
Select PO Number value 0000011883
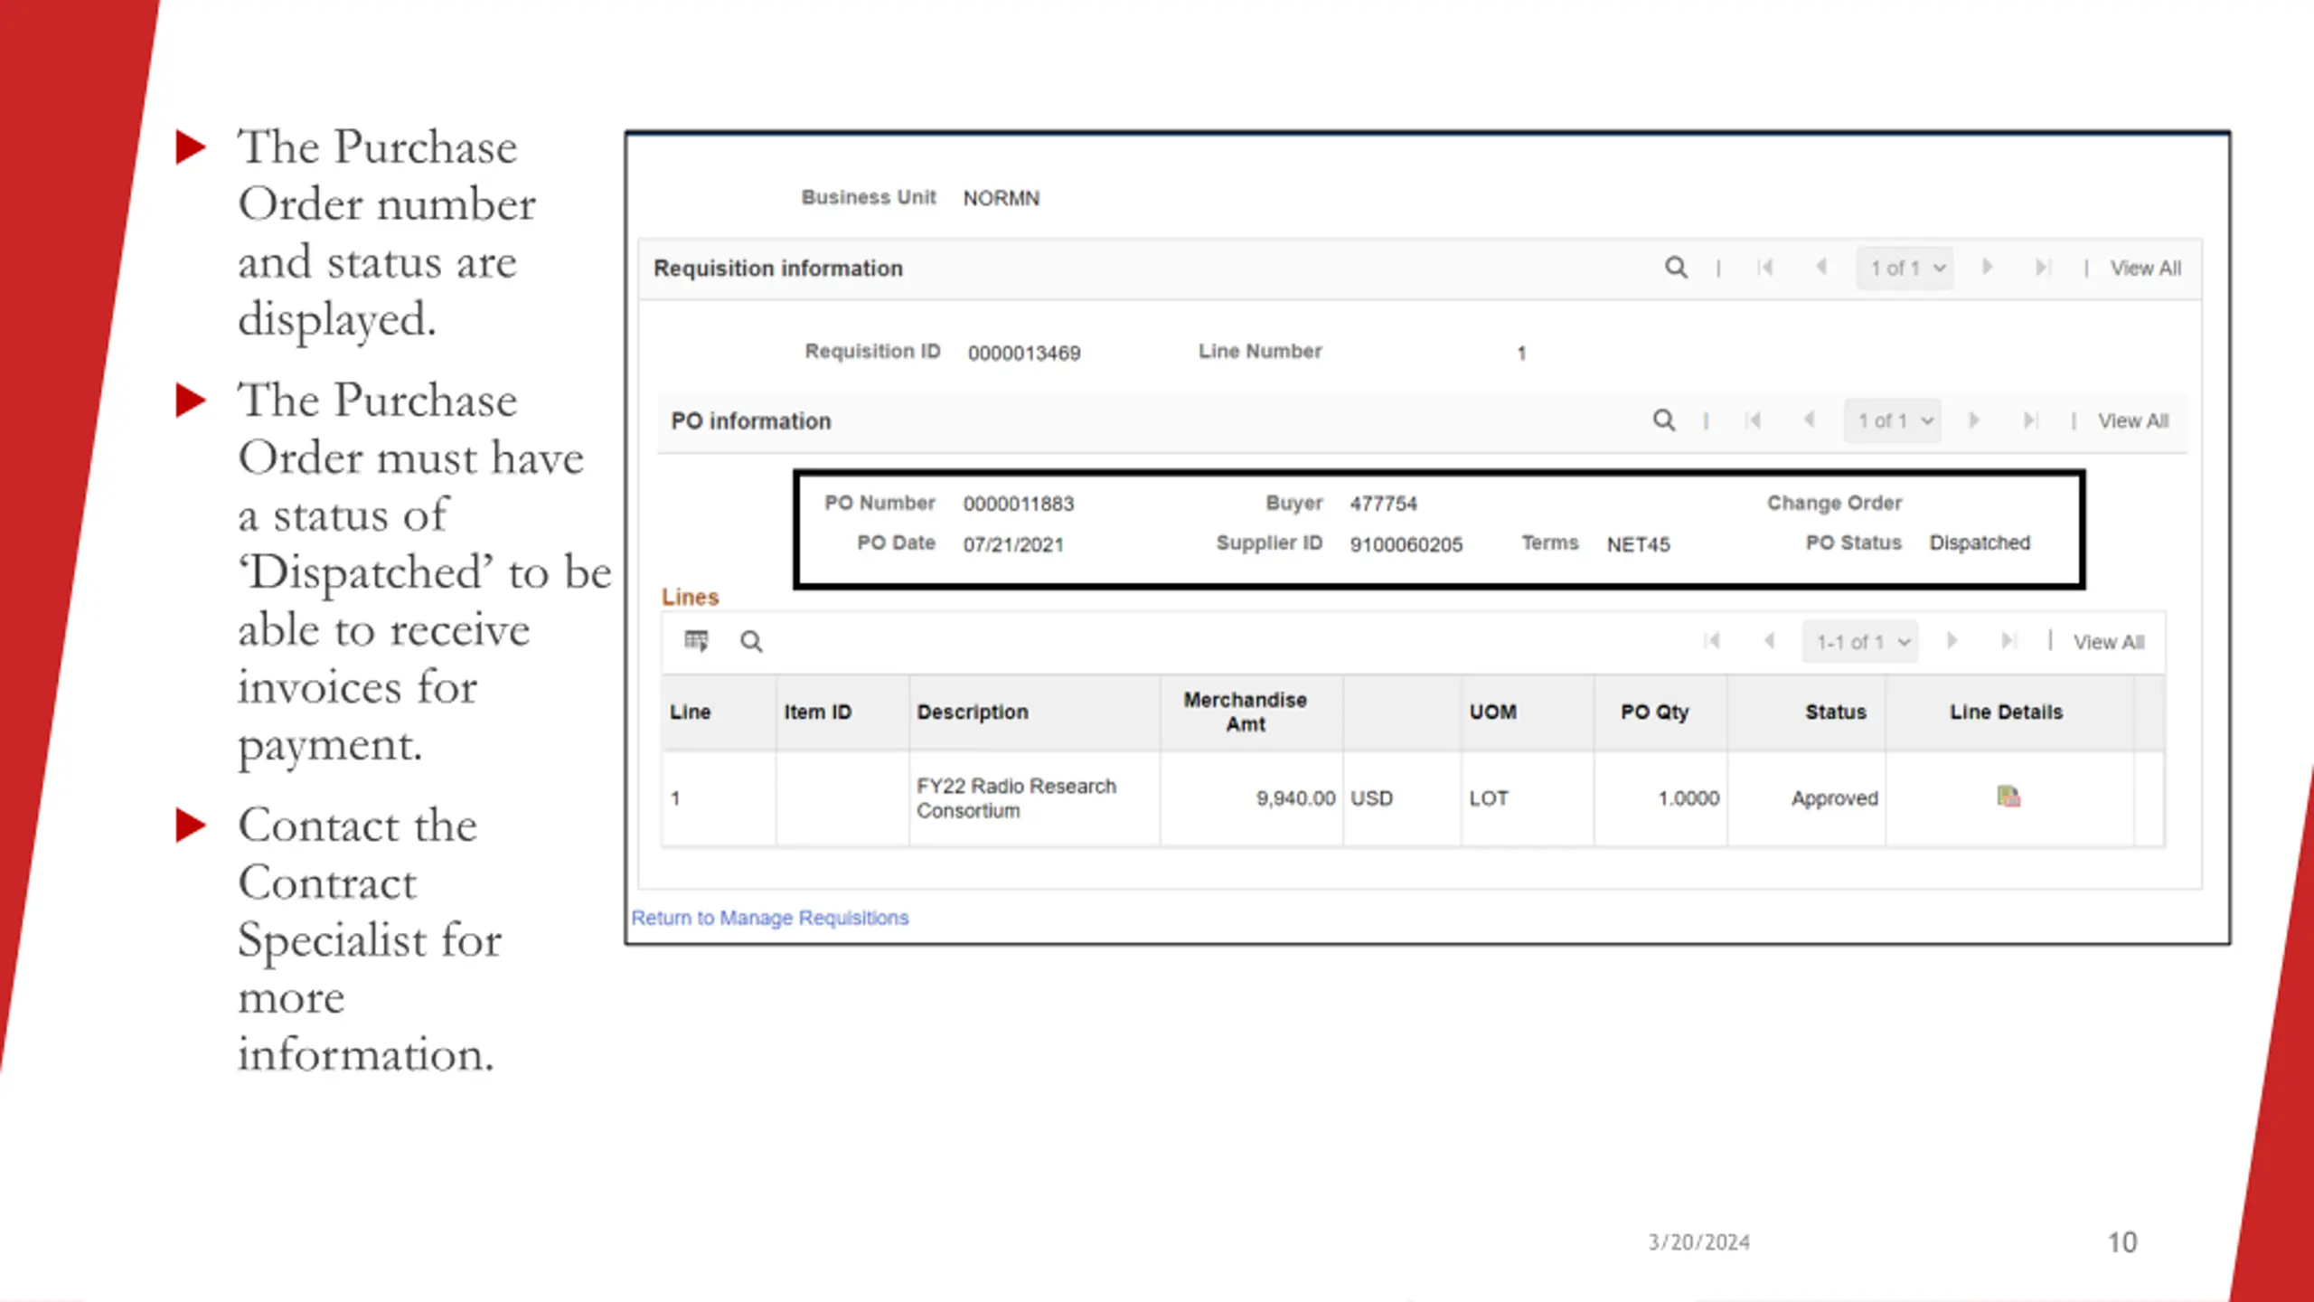[x=1019, y=505]
